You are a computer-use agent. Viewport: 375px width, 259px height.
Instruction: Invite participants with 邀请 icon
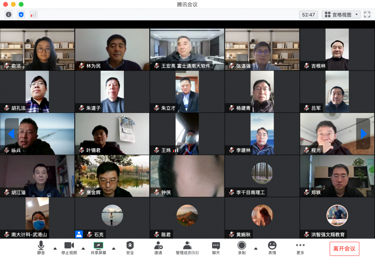158,248
